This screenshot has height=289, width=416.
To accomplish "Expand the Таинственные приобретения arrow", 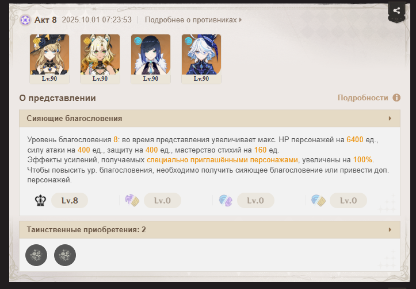I will click(390, 229).
